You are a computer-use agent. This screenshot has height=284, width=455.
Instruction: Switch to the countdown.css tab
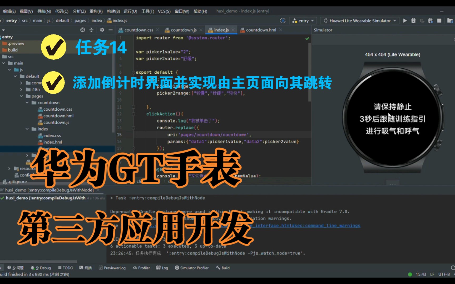pyautogui.click(x=139, y=30)
